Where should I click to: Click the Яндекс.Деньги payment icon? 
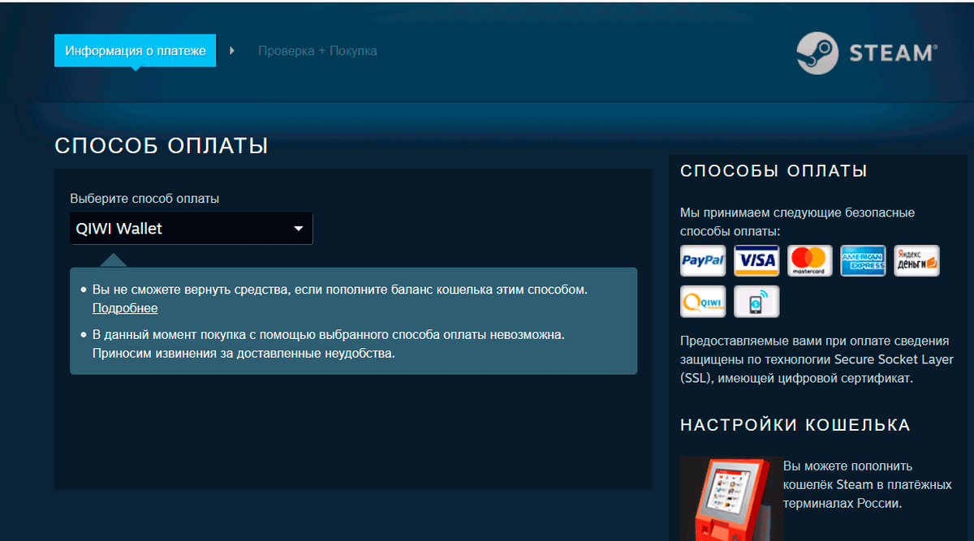pos(916,260)
